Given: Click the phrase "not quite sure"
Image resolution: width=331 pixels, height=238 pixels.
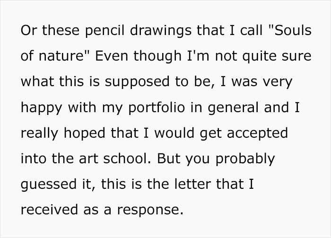Looking at the screenshot, I should [262, 56].
